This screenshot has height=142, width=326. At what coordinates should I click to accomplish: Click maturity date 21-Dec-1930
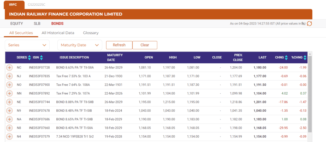[x=113, y=76]
